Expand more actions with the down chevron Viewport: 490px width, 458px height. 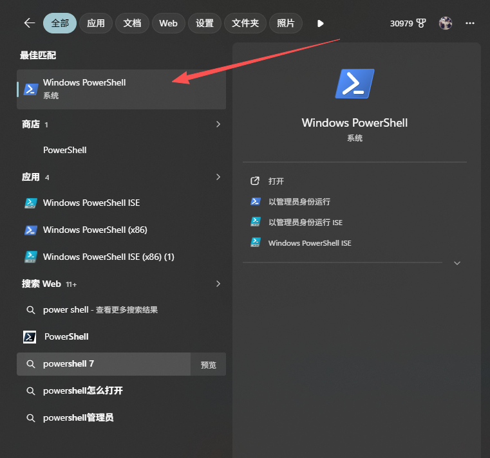tap(457, 263)
